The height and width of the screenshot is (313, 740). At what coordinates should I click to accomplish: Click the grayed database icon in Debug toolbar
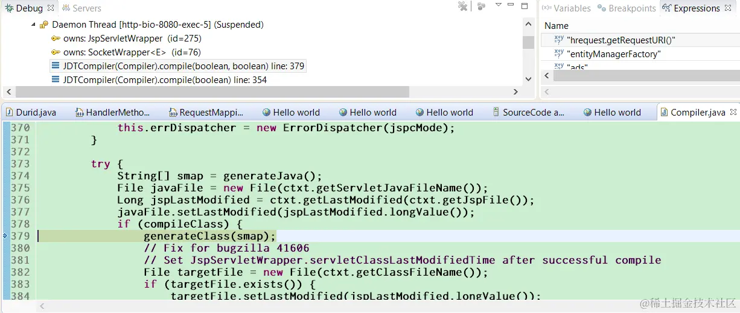click(481, 7)
